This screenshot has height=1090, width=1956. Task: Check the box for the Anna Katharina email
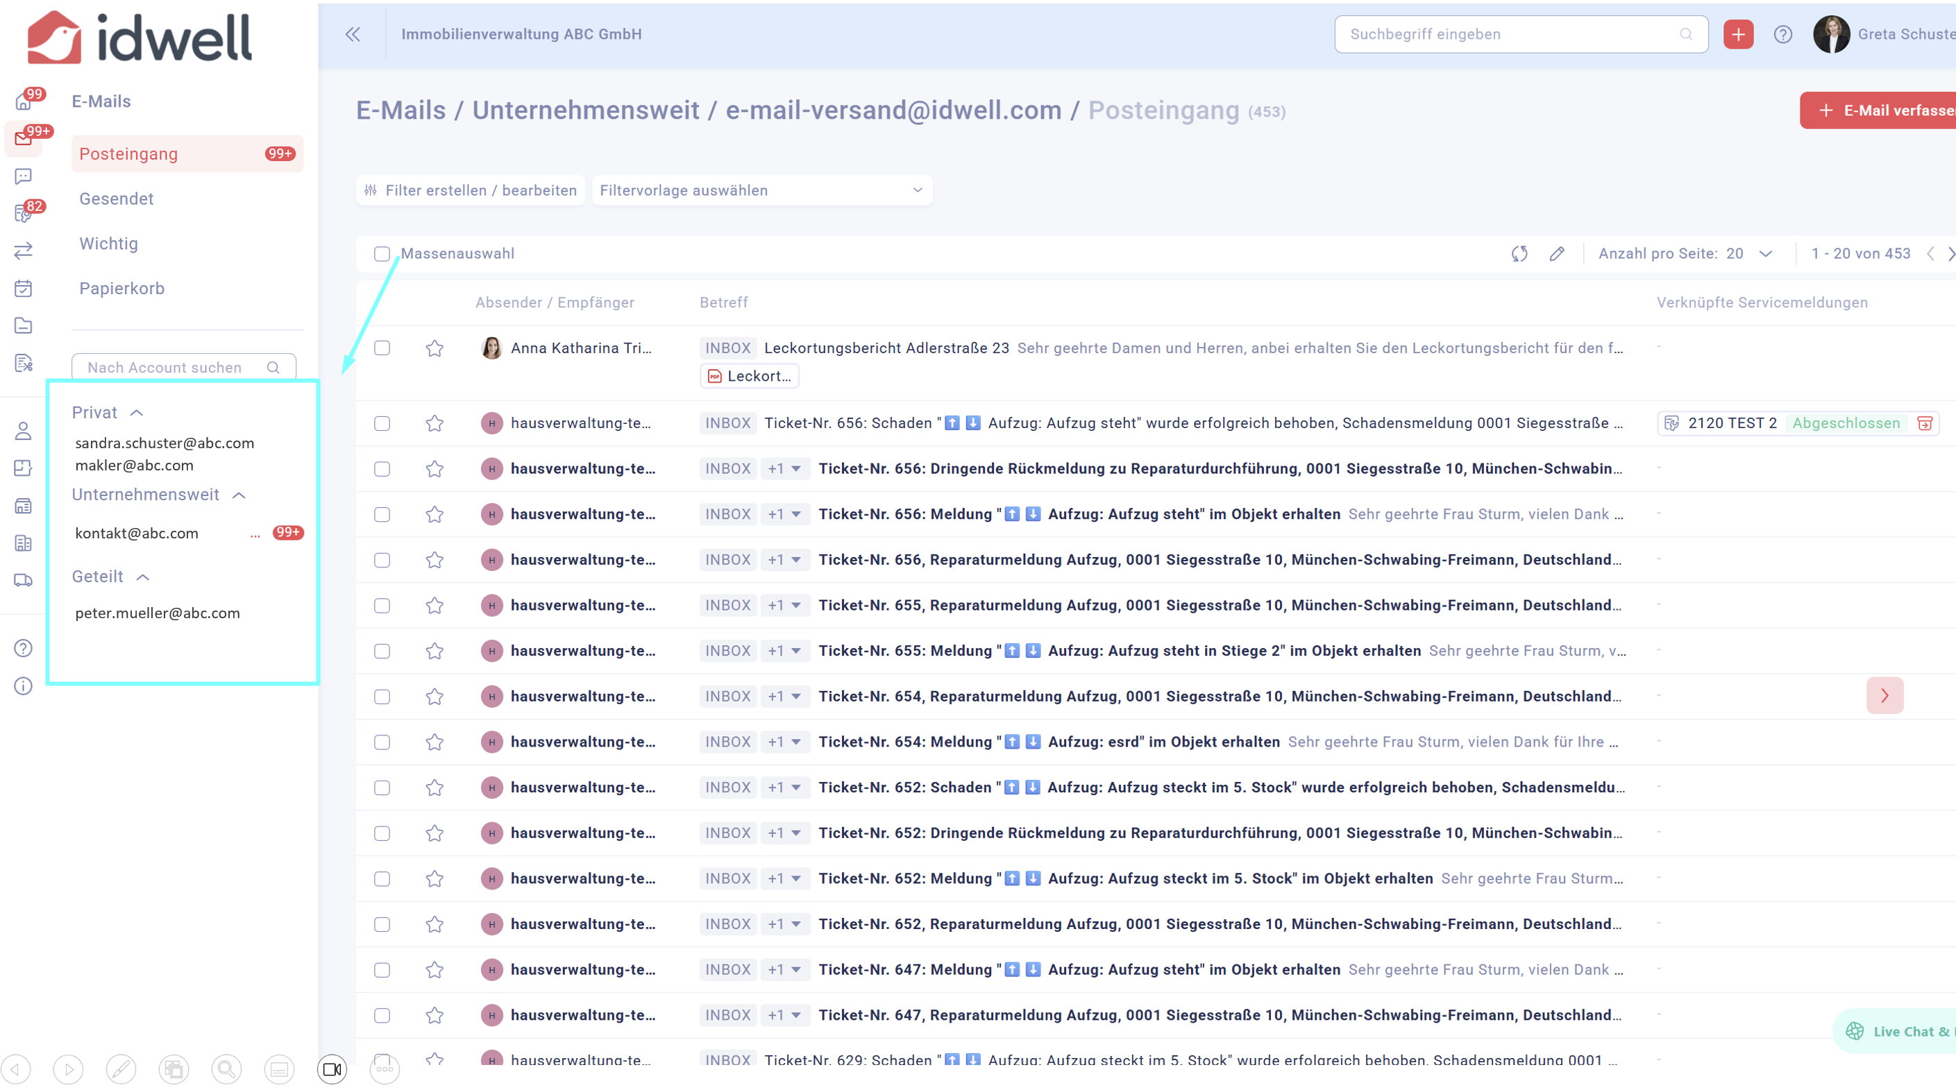coord(382,348)
